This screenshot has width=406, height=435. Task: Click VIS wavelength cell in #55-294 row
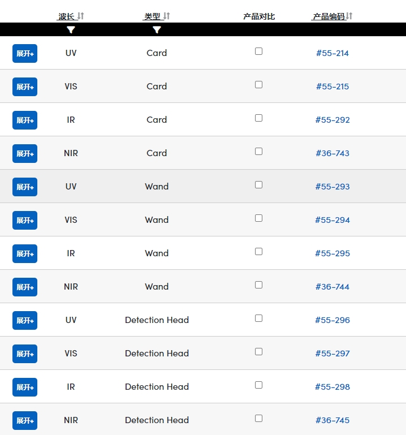(x=71, y=220)
